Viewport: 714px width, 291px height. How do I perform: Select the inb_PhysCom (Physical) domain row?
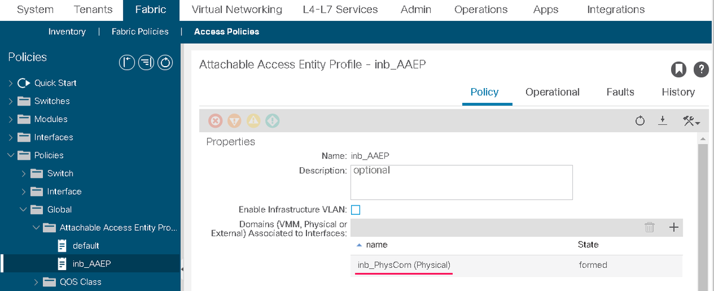pos(516,265)
